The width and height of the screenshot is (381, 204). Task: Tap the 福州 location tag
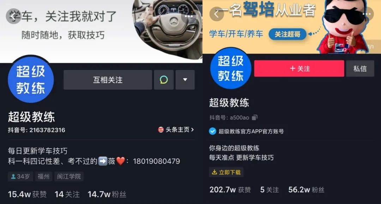pos(43,176)
